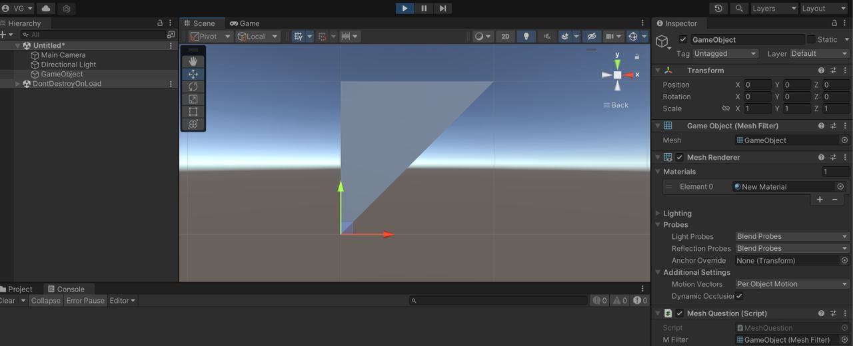Open the Undo History icon
The image size is (853, 346).
pos(718,9)
